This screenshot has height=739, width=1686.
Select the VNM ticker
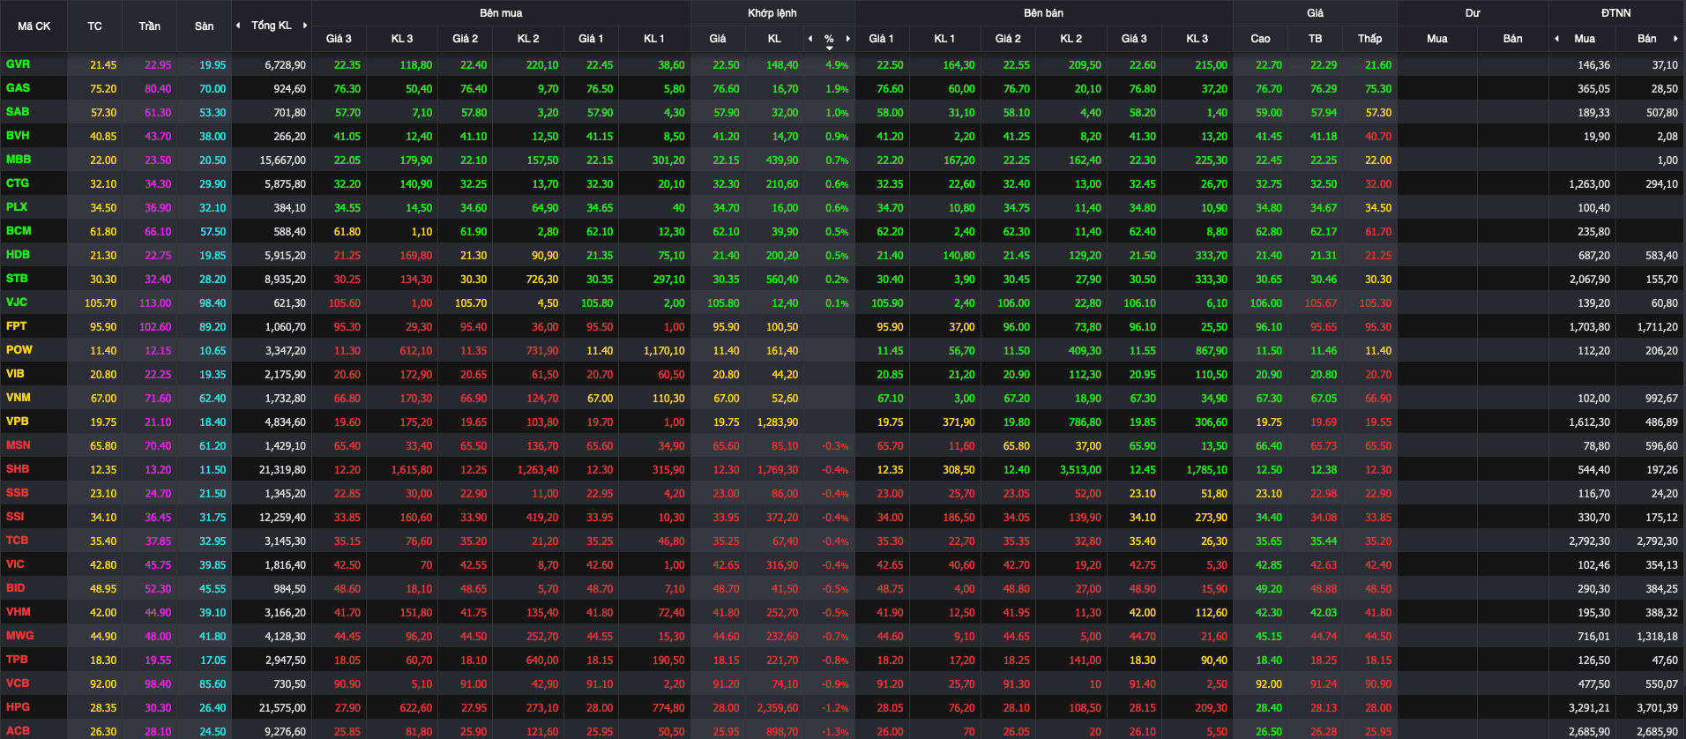coord(18,398)
